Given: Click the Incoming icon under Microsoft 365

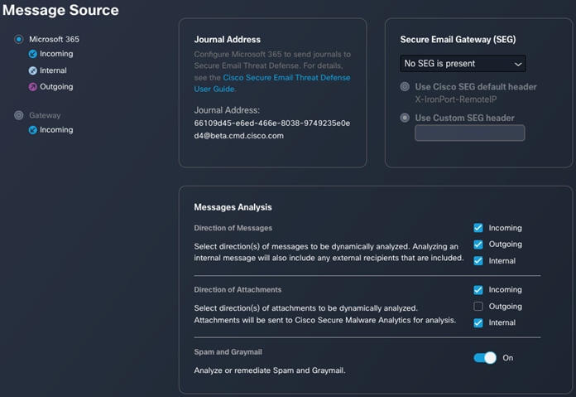Looking at the screenshot, I should click(x=33, y=54).
